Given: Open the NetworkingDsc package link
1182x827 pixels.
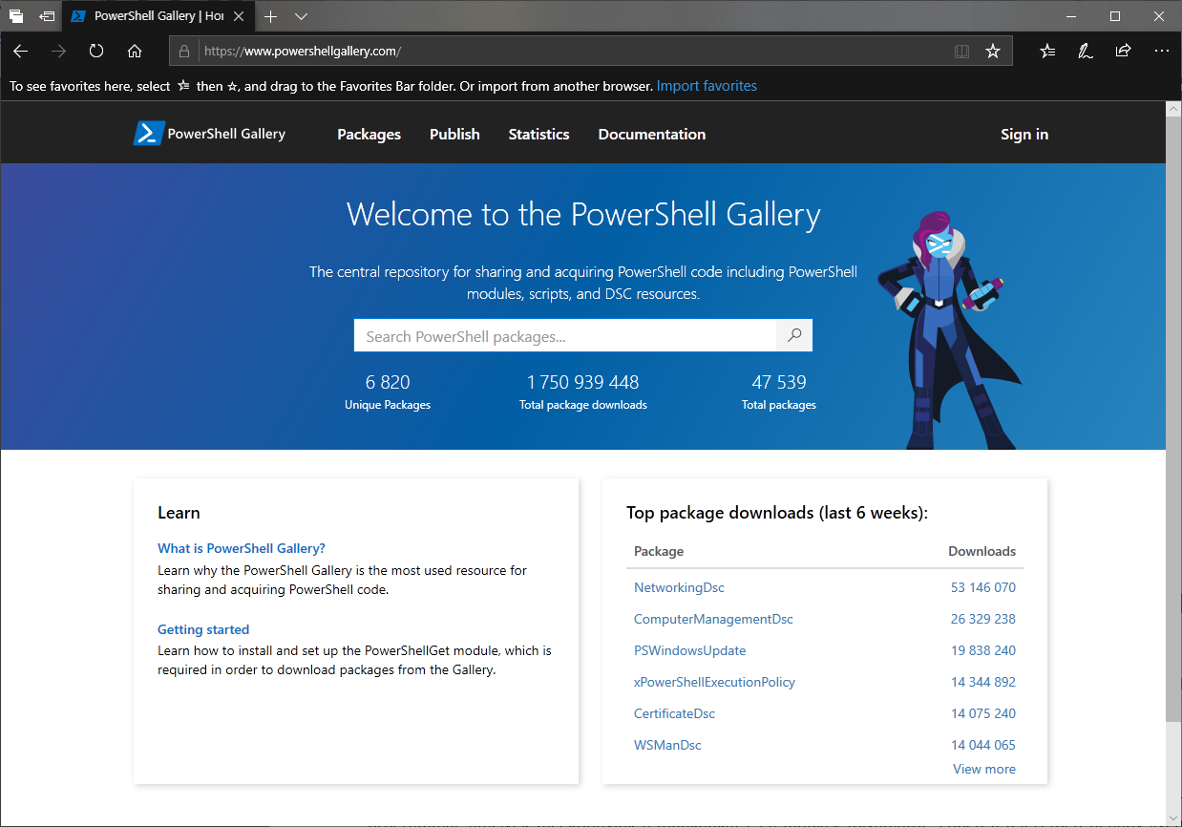Looking at the screenshot, I should point(679,587).
